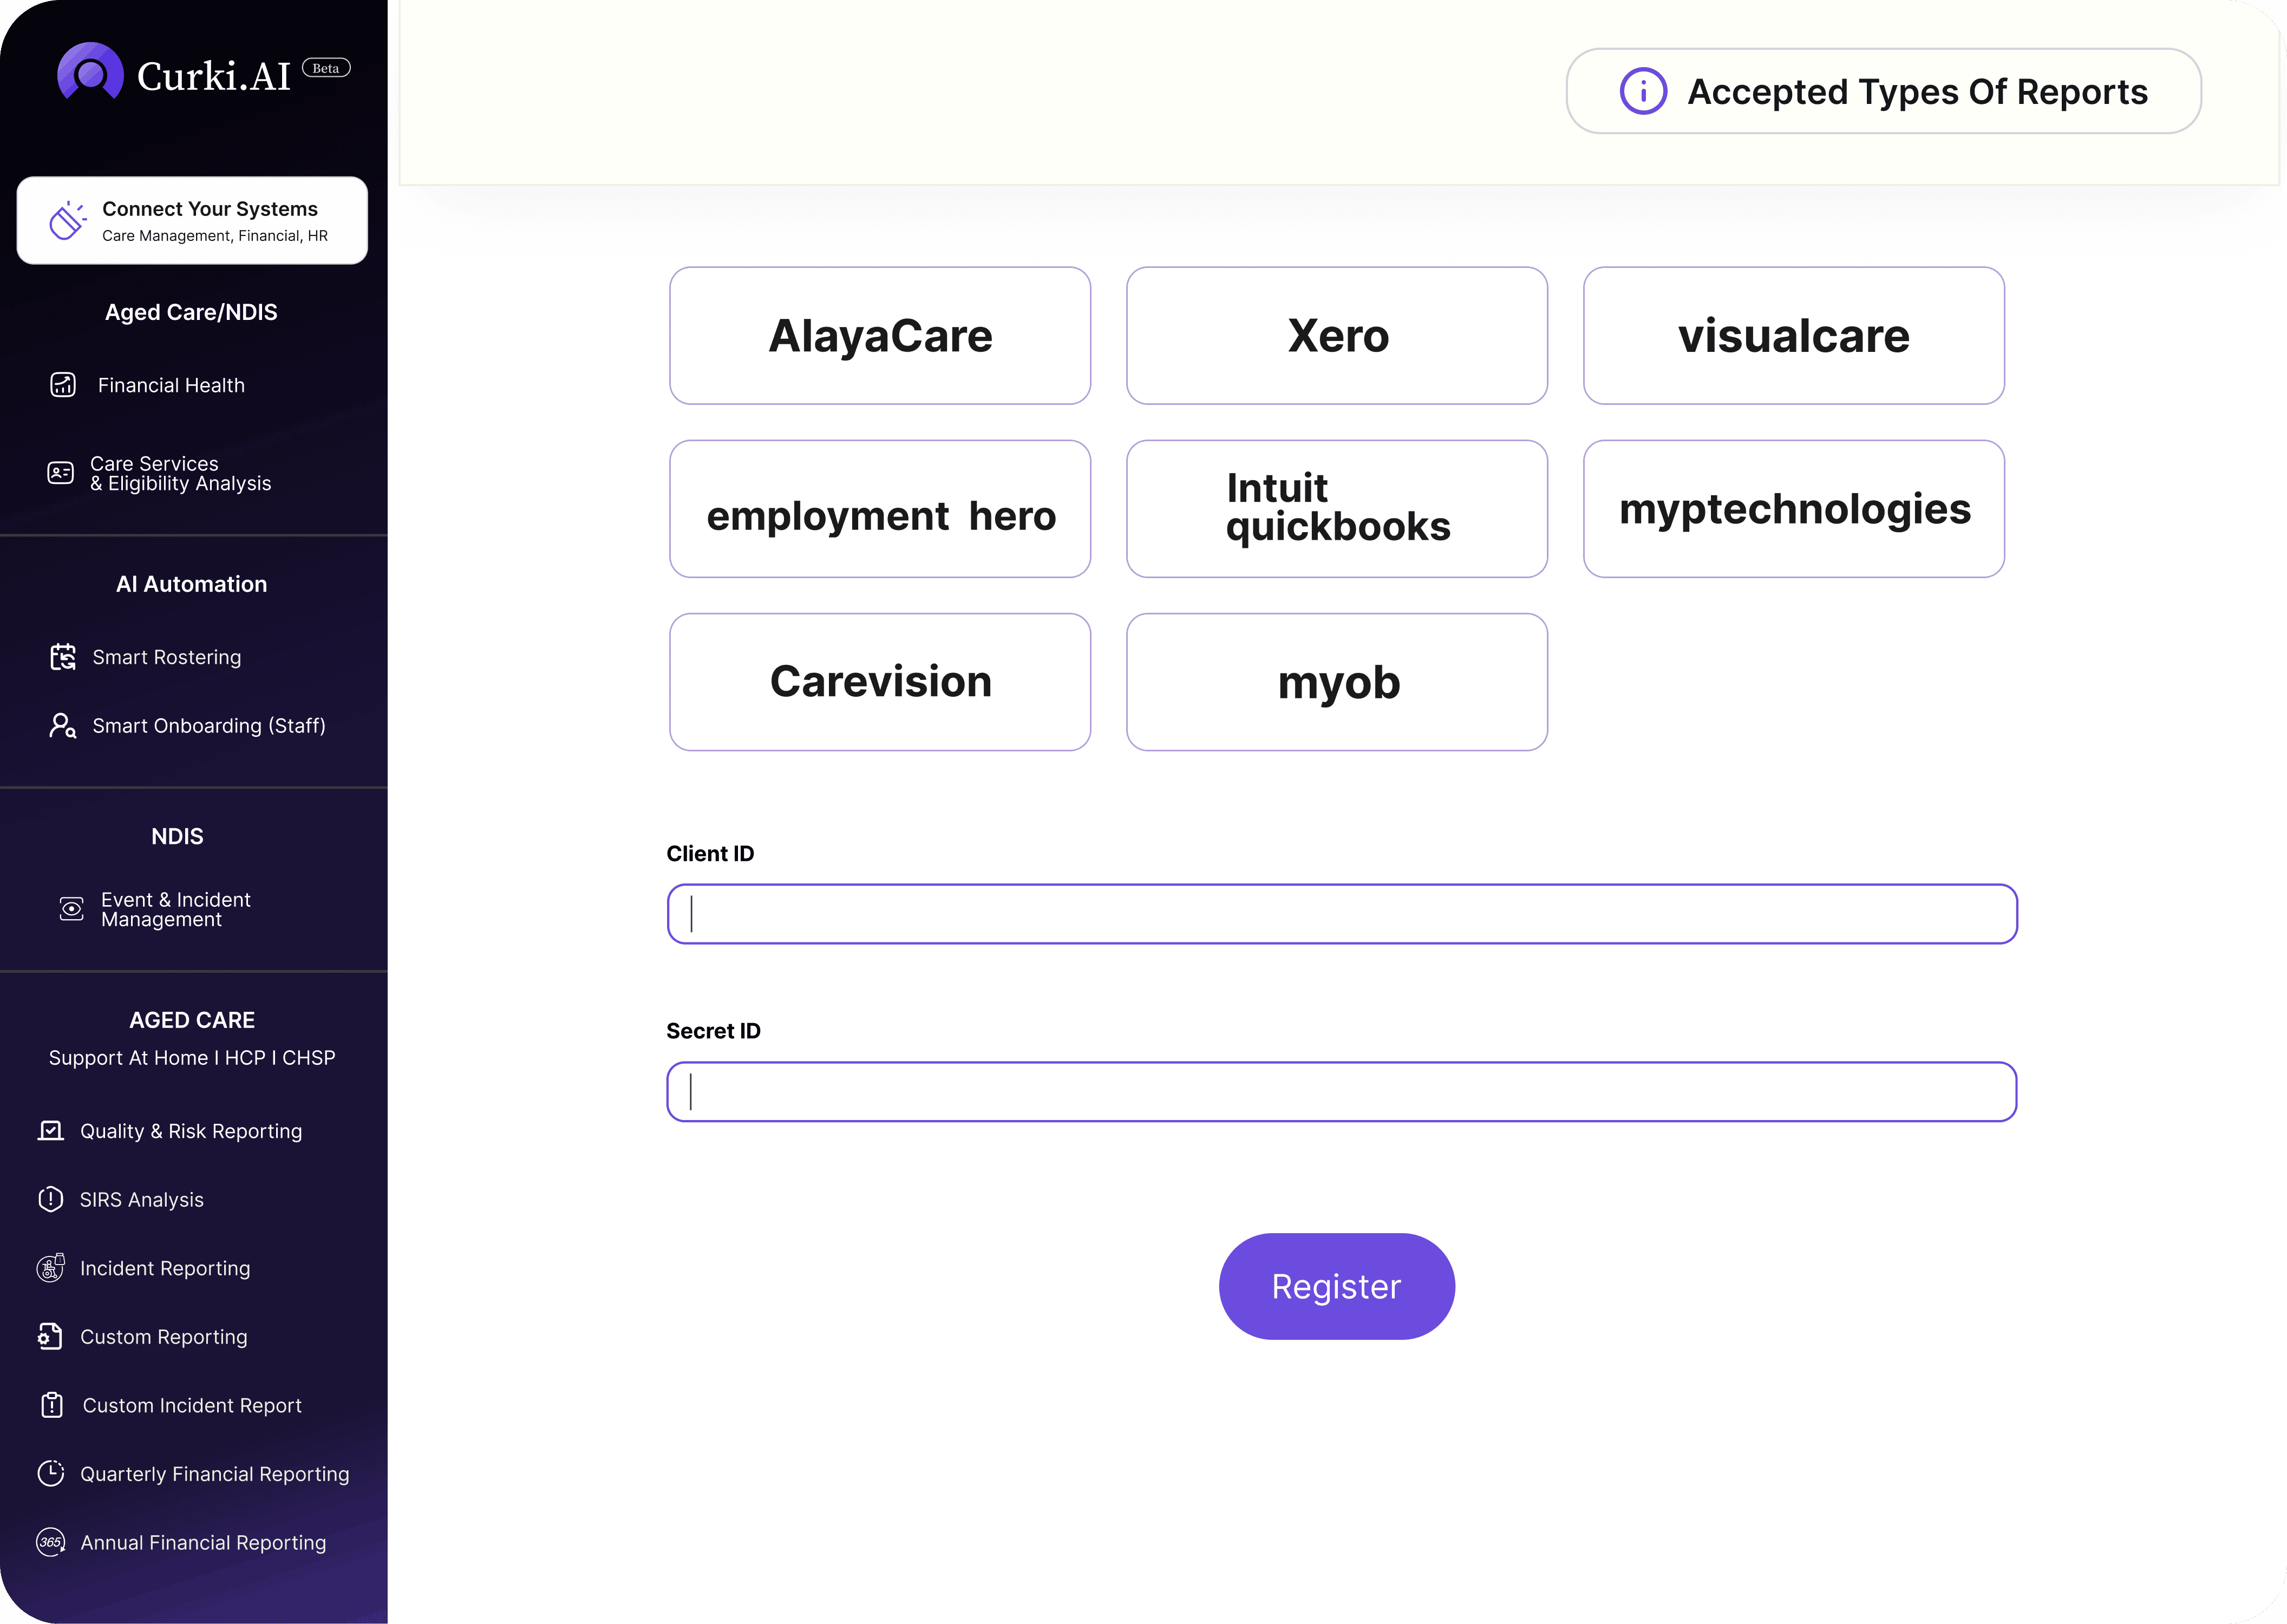
Task: Click the Smart Rostering calendar icon
Action: (x=63, y=657)
